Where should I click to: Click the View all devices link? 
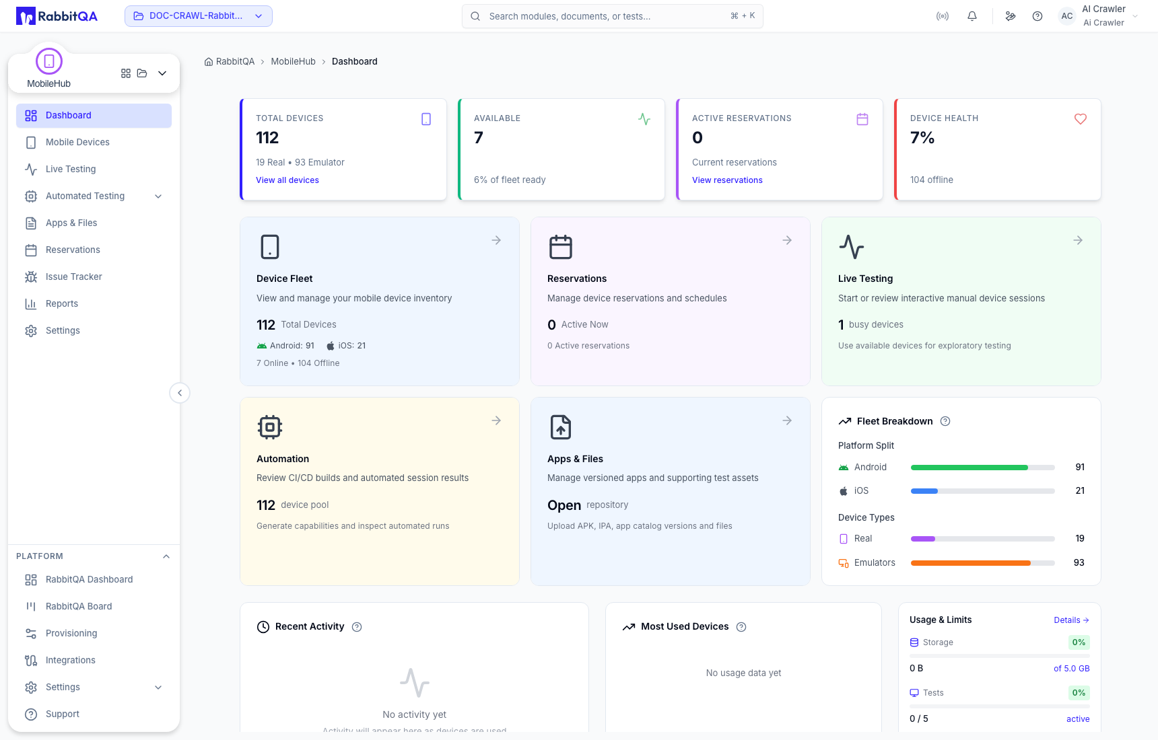pos(287,180)
